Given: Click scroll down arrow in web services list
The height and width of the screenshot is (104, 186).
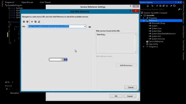Looking at the screenshot, I should point(136,52).
